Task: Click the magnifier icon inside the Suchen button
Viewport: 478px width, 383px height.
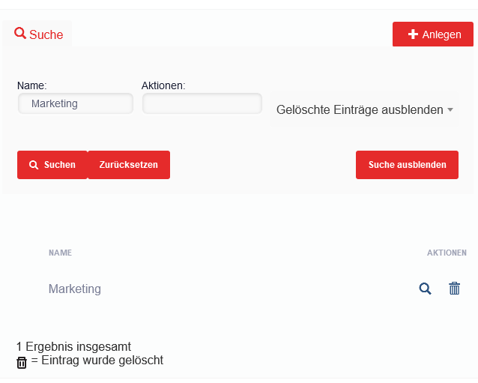Action: point(34,165)
